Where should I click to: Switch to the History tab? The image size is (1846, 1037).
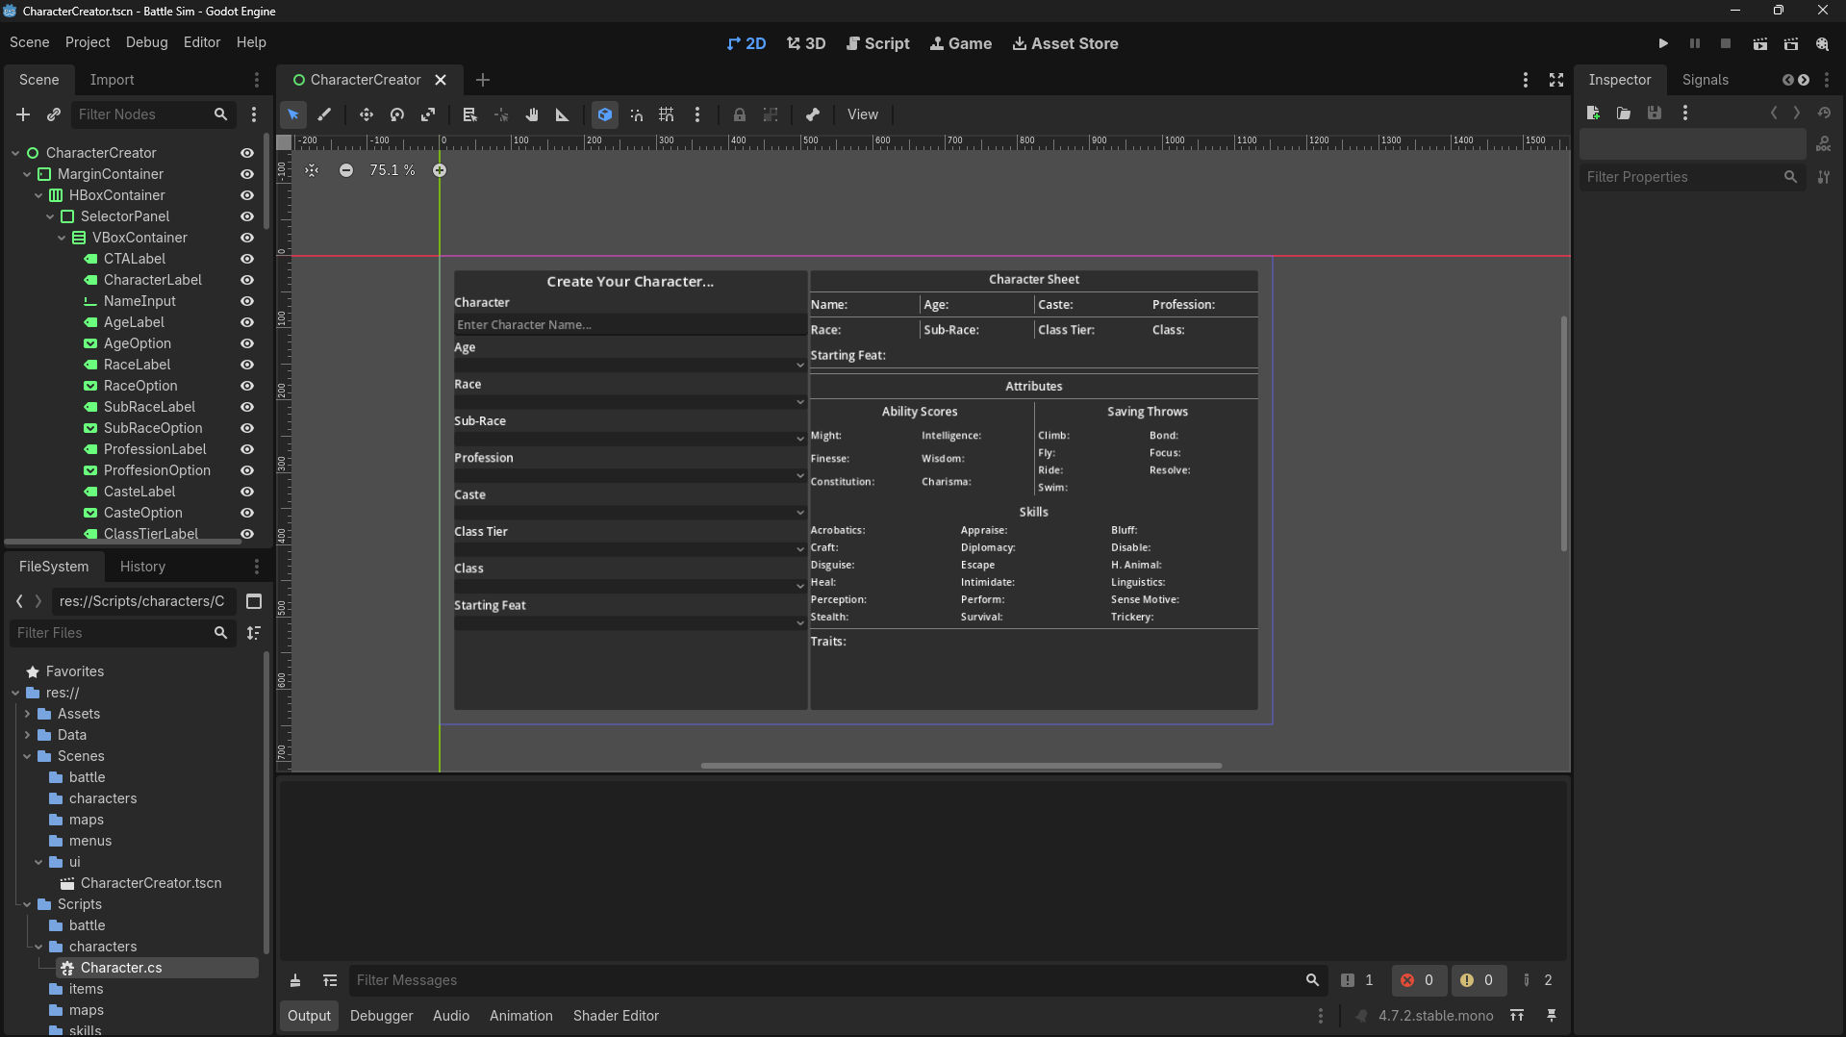pos(142,567)
